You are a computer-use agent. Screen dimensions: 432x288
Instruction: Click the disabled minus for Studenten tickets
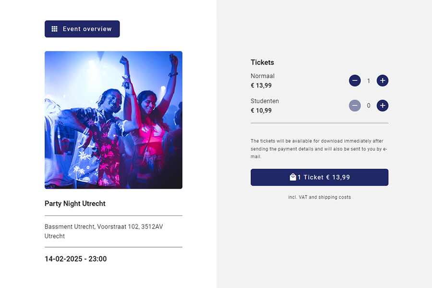[355, 106]
